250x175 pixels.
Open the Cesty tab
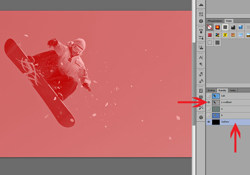233,91
